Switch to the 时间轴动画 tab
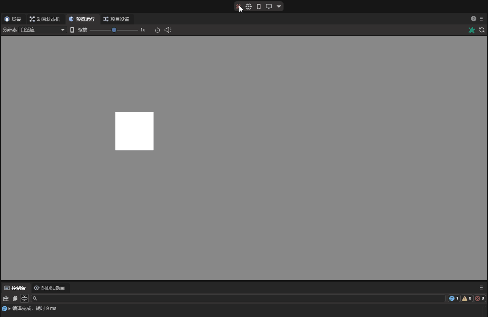The width and height of the screenshot is (488, 317). click(50, 288)
